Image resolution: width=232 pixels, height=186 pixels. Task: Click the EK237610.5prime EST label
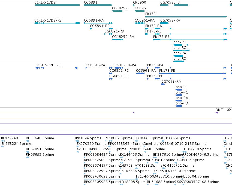168,155
